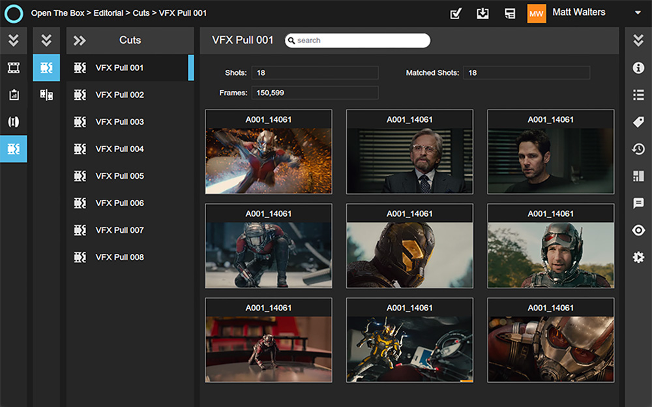Viewport: 652px width, 407px height.
Task: Select VFX Pull 003 in Cuts list
Action: (119, 122)
